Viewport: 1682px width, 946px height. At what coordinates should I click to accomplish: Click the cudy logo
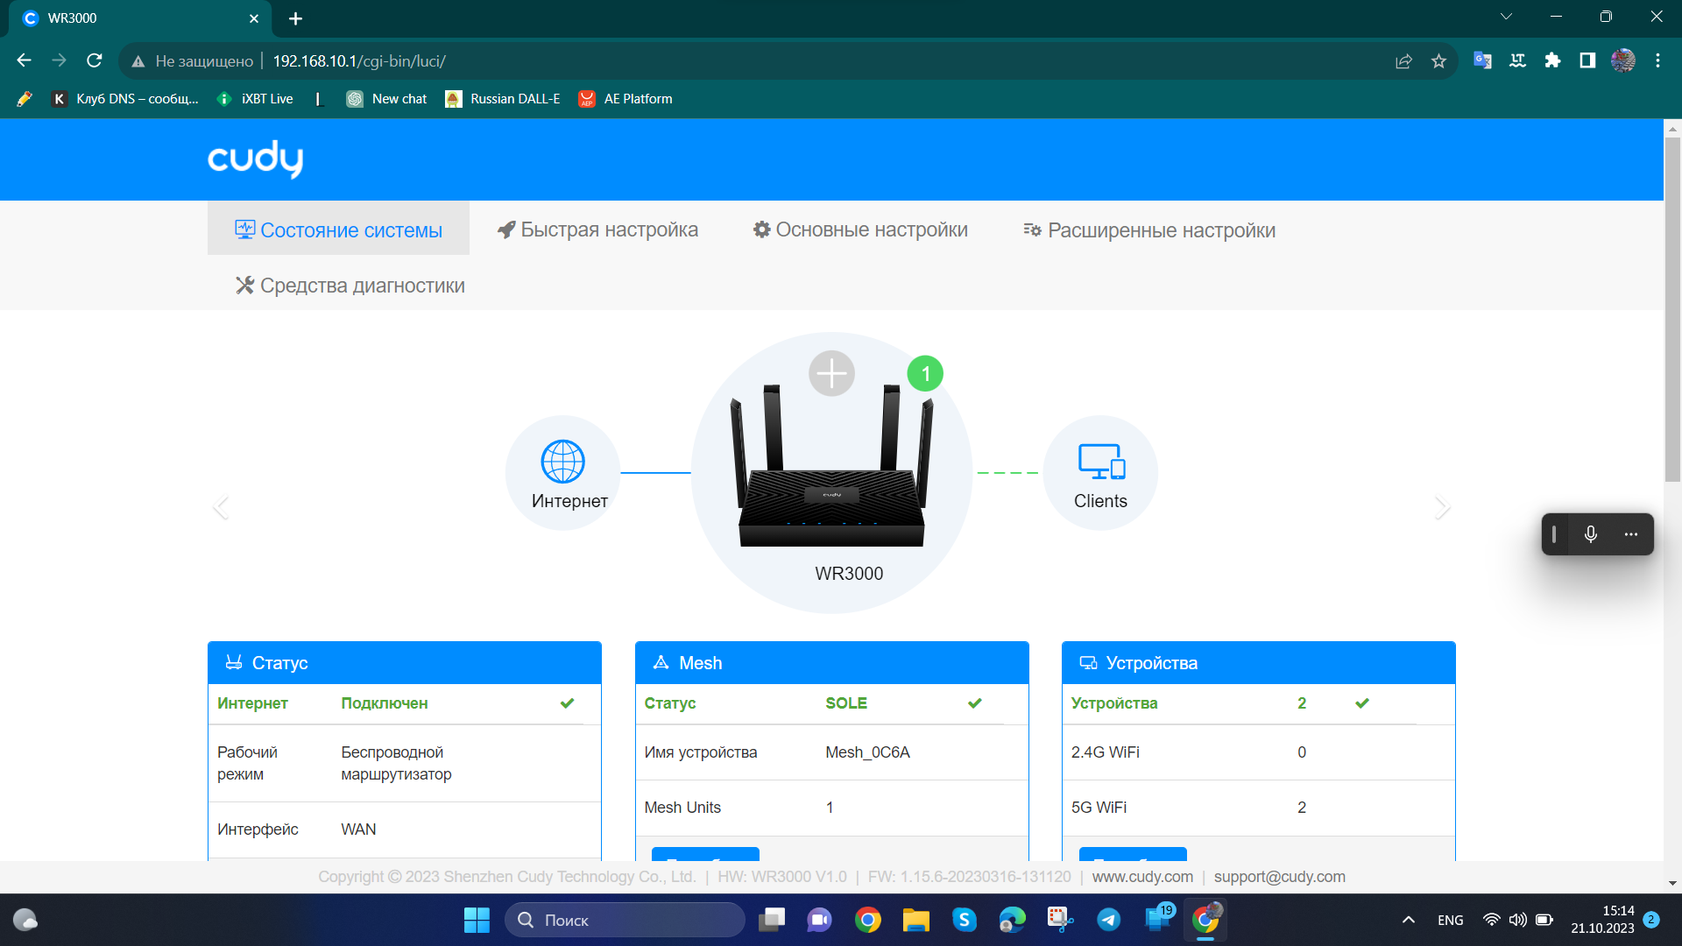pyautogui.click(x=255, y=159)
